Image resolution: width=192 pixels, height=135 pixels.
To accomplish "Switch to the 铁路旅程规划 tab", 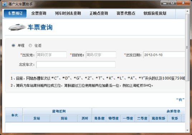I will (155, 13).
